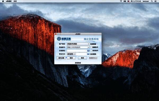Click the menu bar clock showing 10:40
The width and height of the screenshot is (159, 101).
coord(136,1)
